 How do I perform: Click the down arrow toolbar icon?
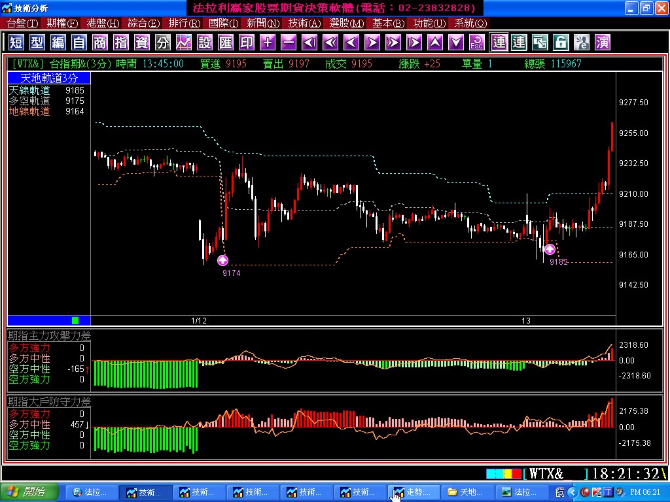point(456,42)
